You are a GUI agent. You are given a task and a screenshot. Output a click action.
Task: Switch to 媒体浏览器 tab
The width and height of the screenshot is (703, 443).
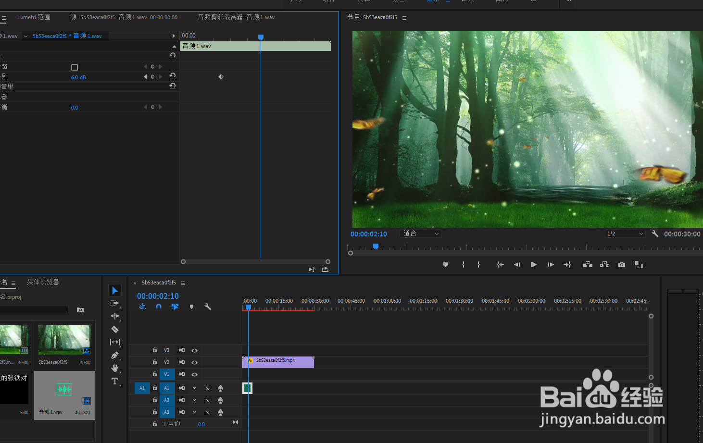tap(43, 283)
